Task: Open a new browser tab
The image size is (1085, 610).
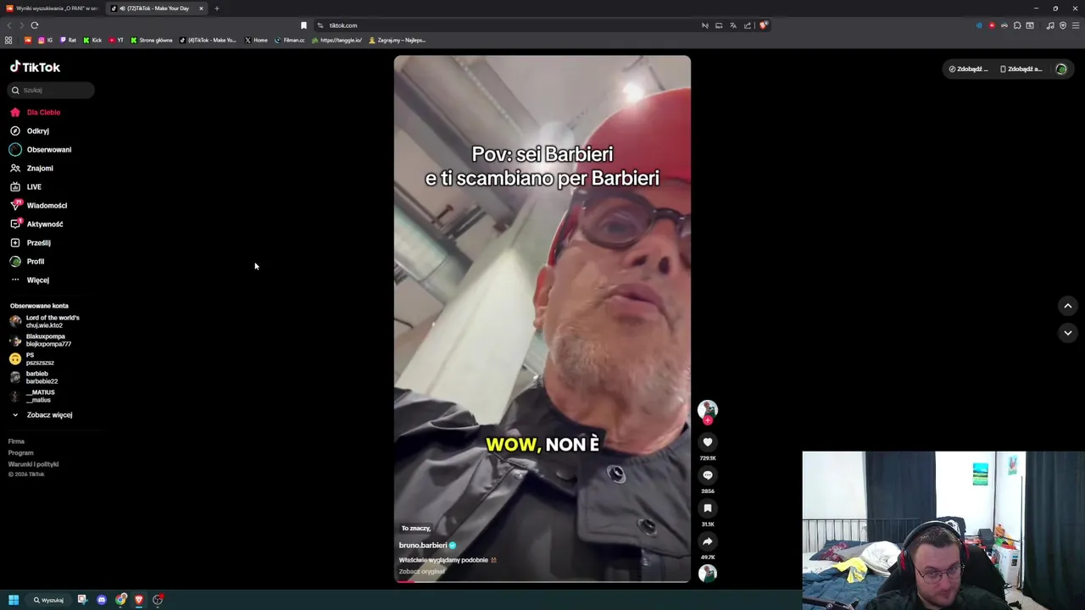Action: [216, 8]
